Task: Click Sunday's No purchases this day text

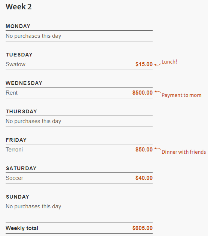Action: (x=33, y=206)
